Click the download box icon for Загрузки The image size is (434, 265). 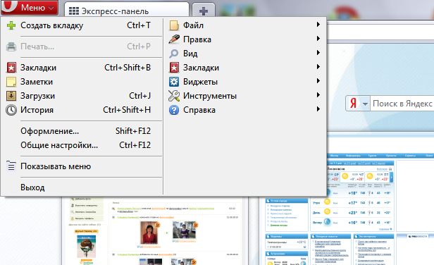(11, 96)
